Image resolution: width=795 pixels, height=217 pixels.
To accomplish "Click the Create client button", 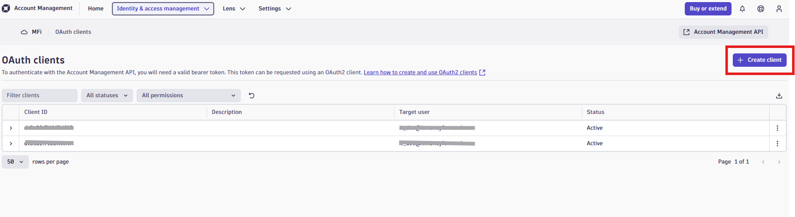I will 760,60.
